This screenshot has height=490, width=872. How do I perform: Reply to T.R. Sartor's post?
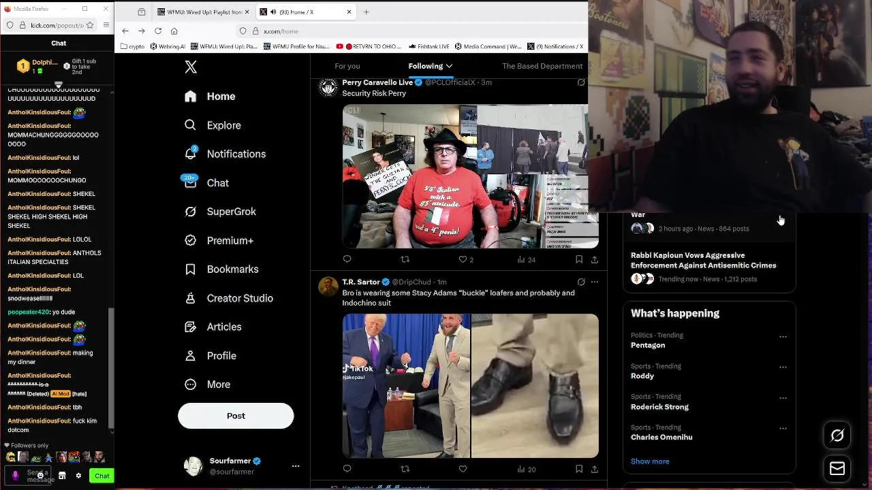[347, 469]
